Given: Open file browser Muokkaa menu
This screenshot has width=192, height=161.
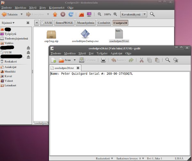Looking at the screenshot, I should pos(20,8).
